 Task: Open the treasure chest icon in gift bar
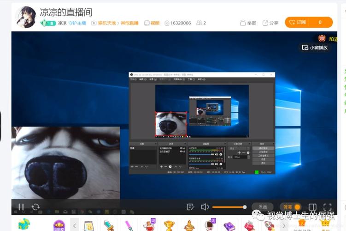click(24, 224)
